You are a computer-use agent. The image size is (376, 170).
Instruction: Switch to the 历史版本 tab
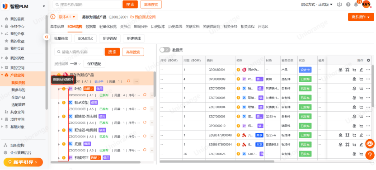pos(158,27)
